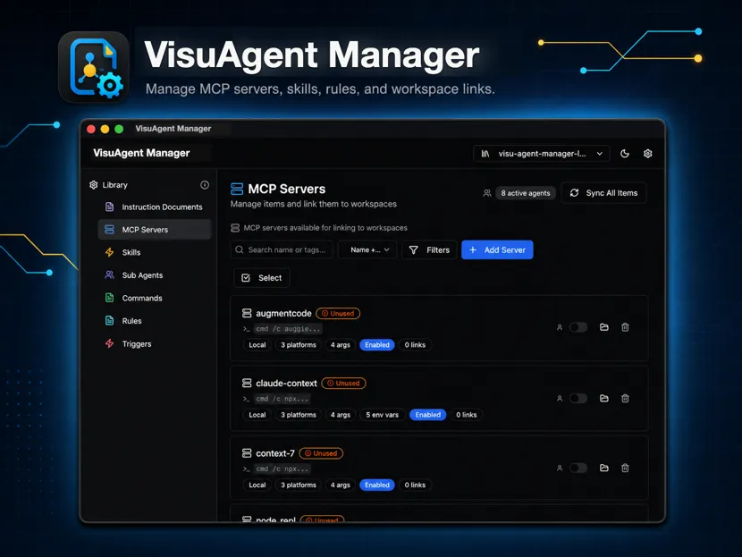
Task: Click the active agents people icon
Action: tap(487, 193)
